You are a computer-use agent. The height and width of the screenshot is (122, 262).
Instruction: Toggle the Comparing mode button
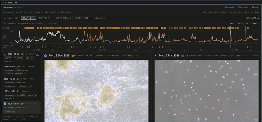coord(230,7)
